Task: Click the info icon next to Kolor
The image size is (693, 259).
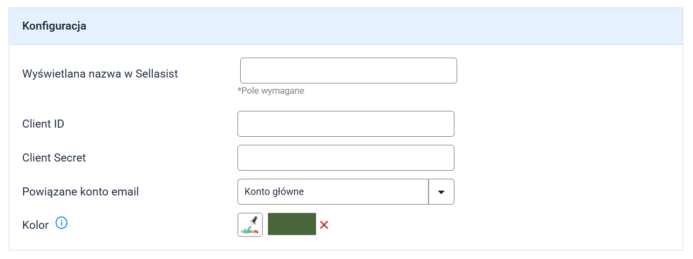Action: tap(62, 223)
